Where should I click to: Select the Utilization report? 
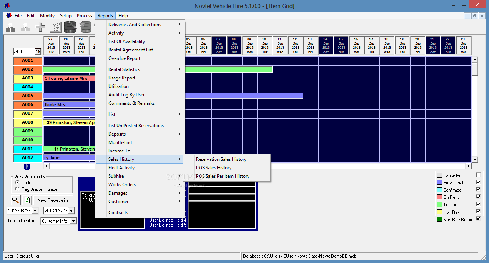pyautogui.click(x=140, y=86)
